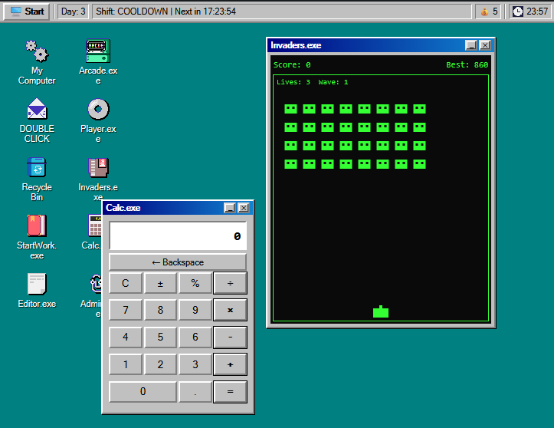Click the Best: 860 text
The height and width of the screenshot is (428, 554).
click(467, 65)
